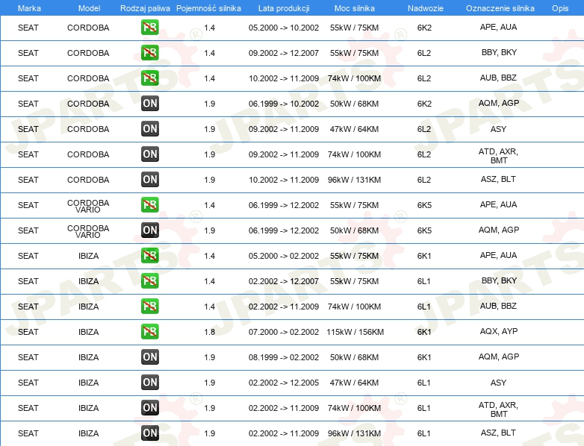Select the ON diesel icon in Cordoba ASY row
This screenshot has width=584, height=446.
(149, 129)
